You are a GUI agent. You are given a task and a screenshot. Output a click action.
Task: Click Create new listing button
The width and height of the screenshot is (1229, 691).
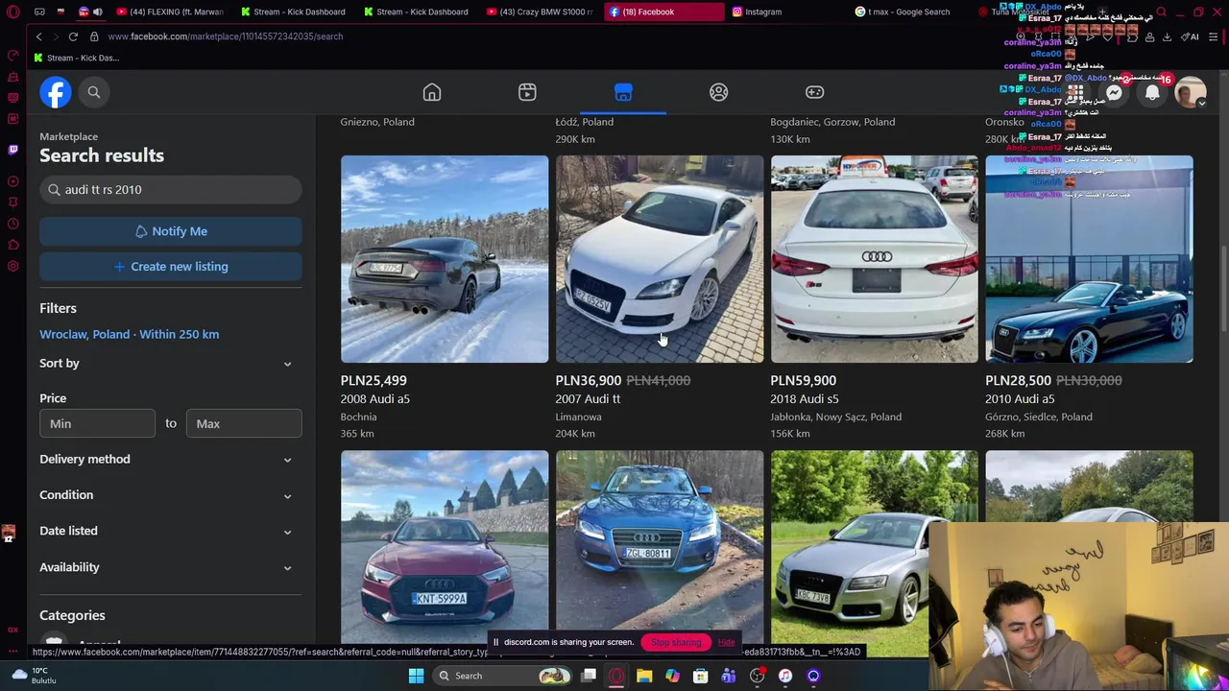[x=171, y=267]
